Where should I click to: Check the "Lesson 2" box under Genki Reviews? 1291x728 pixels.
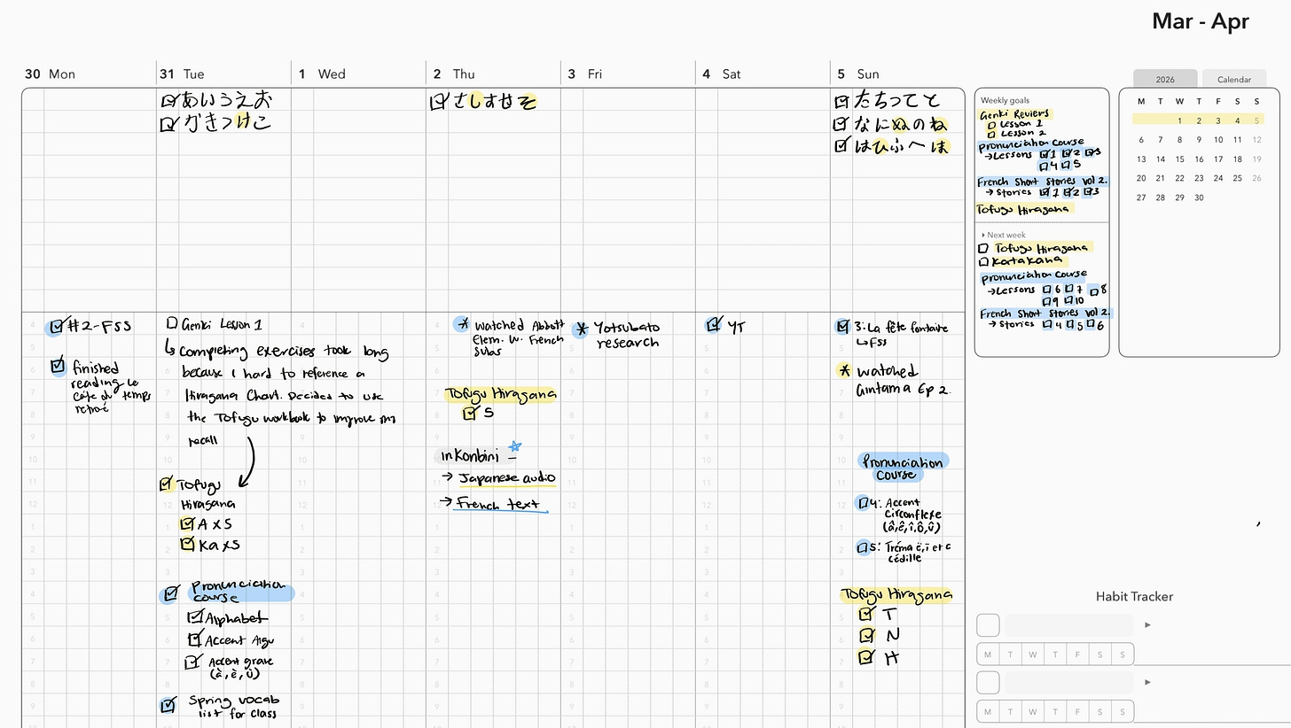(991, 133)
